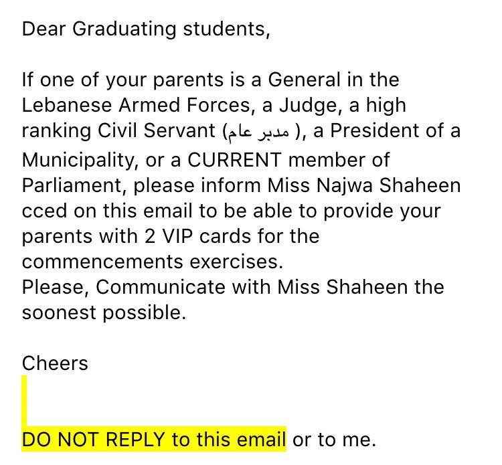Click the "Dear Graduating students," greeting line
Viewport: 502px width, 465px height.
(x=146, y=29)
